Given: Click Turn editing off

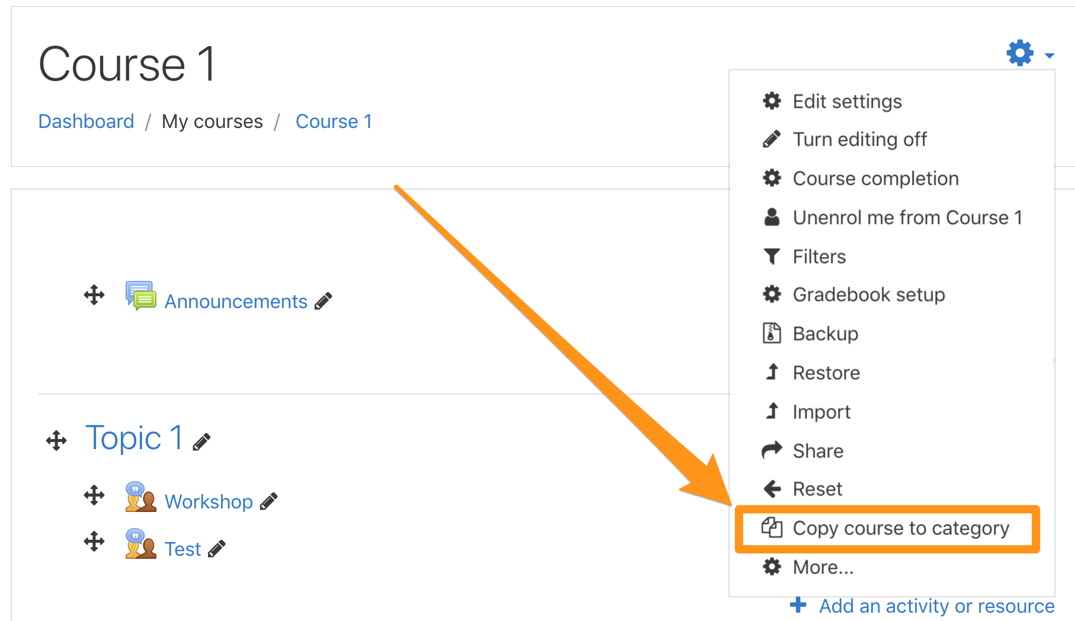Looking at the screenshot, I should coord(859,139).
